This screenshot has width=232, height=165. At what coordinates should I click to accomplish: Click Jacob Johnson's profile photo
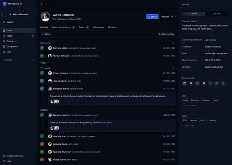point(45,17)
